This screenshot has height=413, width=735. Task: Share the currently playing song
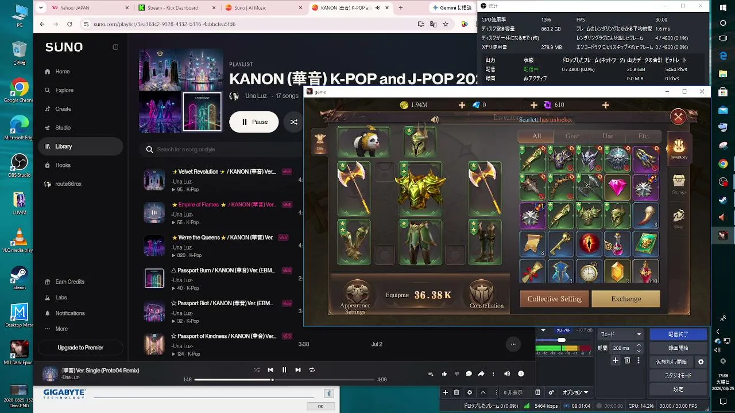pyautogui.click(x=481, y=373)
